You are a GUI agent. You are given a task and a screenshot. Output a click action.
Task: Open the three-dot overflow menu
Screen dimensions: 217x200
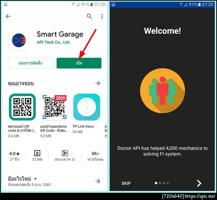(102, 16)
